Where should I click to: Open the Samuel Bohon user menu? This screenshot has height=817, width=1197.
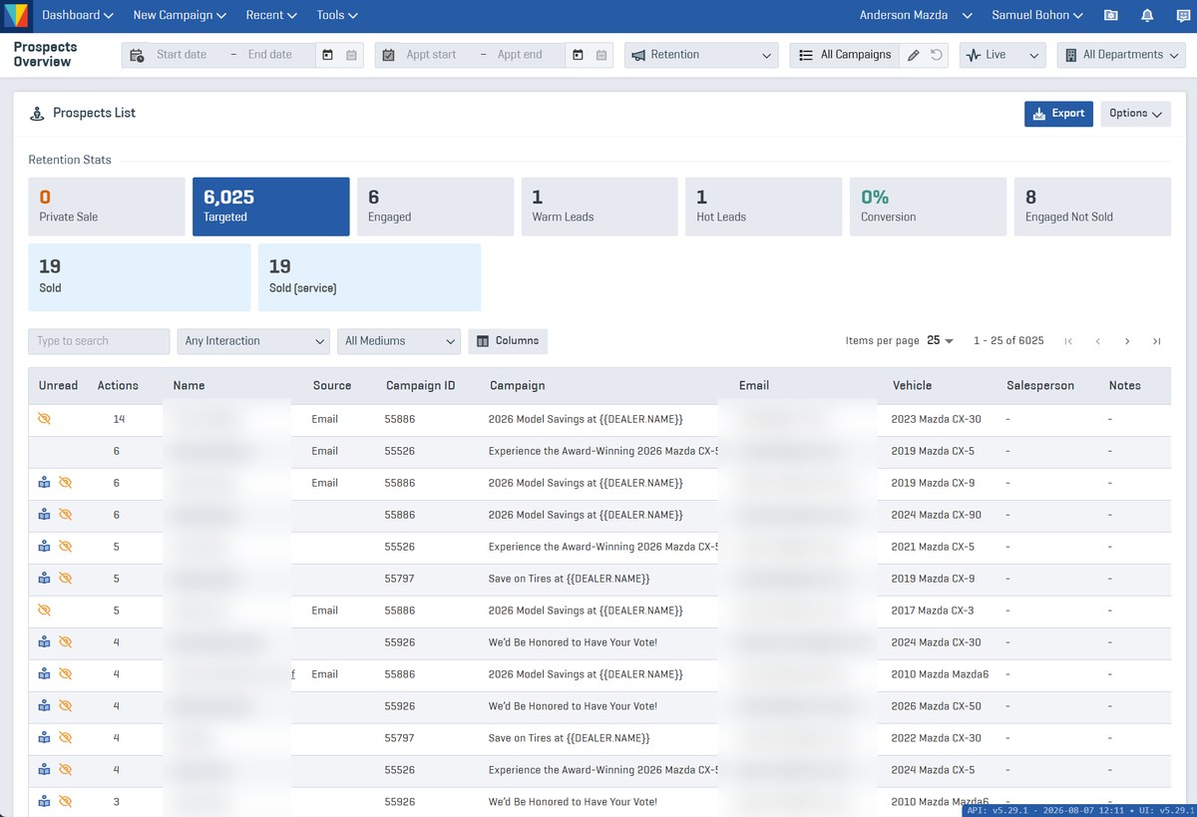1038,15
